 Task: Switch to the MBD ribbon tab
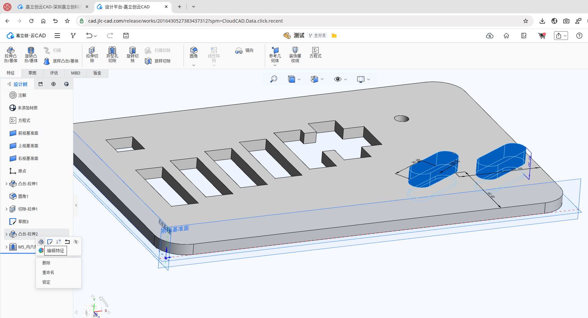click(76, 73)
